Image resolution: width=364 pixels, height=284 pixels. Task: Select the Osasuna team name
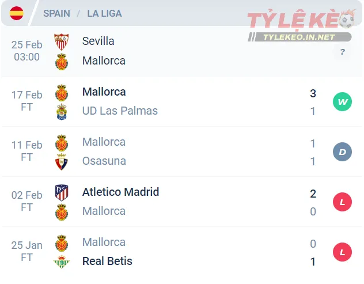(x=104, y=161)
